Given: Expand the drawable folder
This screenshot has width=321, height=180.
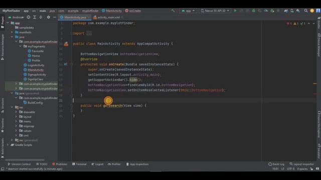Looking at the screenshot, I should click(x=16, y=112).
